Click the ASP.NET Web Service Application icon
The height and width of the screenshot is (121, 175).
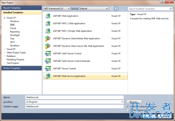coord(48,76)
